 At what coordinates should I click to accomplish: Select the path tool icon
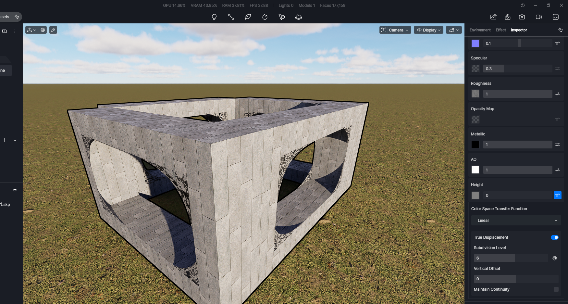point(231,17)
